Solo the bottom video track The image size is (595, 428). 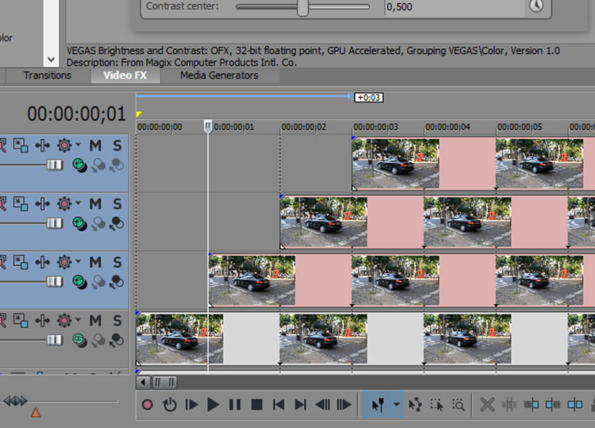[117, 321]
